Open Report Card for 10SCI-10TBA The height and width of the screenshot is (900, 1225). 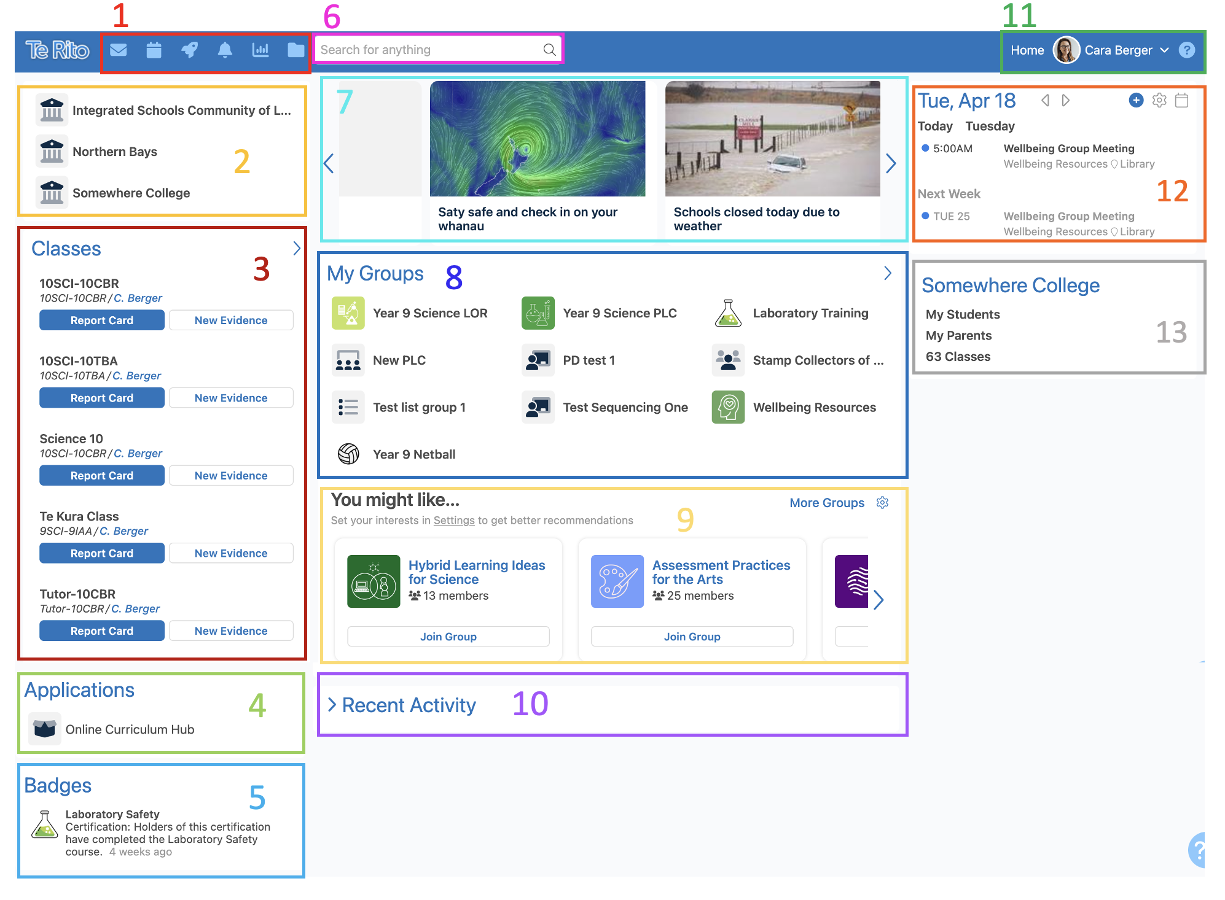click(102, 398)
